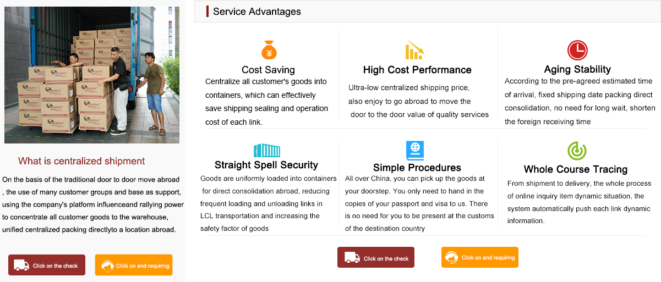Click the Simple Procedures passport icon

tap(415, 150)
